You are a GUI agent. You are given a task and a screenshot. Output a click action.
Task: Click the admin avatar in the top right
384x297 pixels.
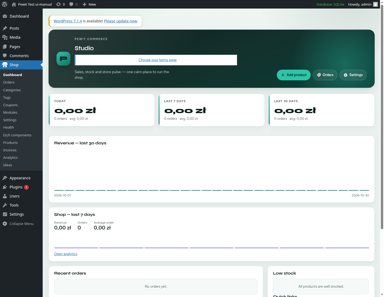(x=375, y=4)
